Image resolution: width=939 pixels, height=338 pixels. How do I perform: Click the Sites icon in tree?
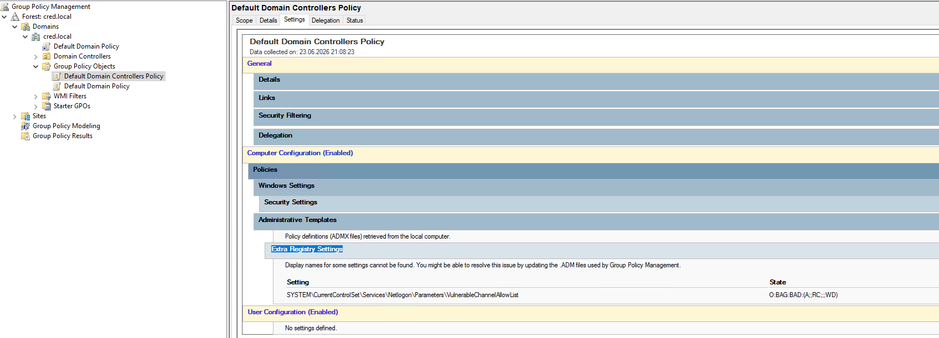25,116
